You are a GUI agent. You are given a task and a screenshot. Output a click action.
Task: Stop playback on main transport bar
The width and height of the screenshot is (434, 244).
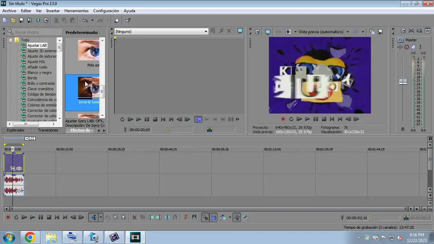(49, 218)
